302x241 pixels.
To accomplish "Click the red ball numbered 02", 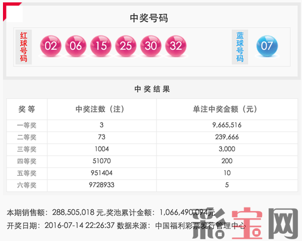I will click(51, 46).
